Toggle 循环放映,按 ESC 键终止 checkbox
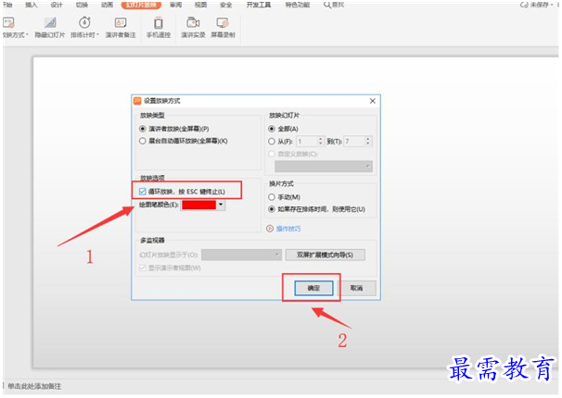 click(x=143, y=192)
